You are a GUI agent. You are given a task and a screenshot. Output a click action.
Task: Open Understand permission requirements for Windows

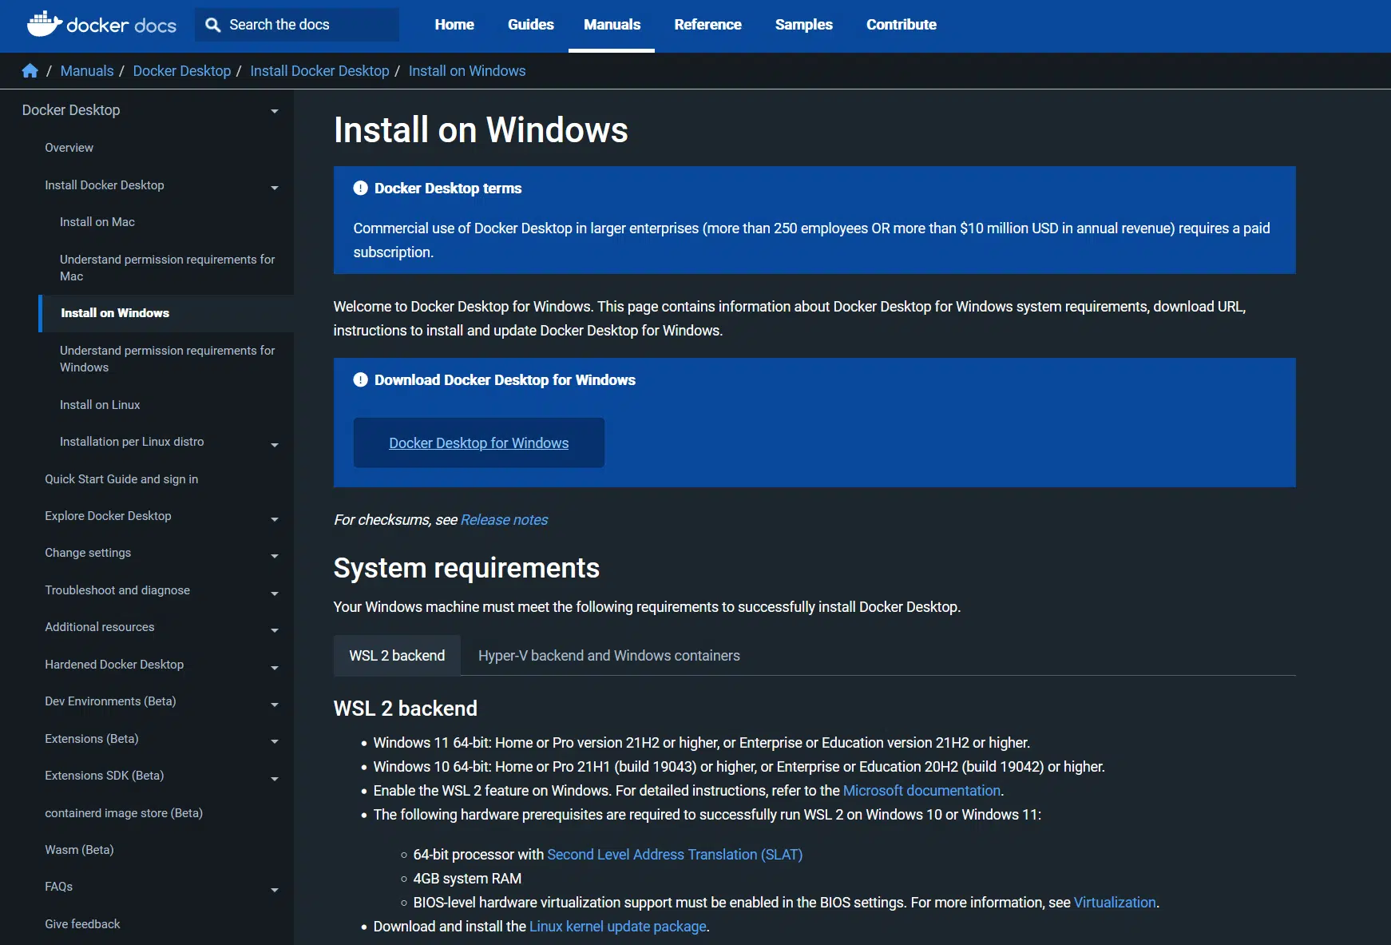pyautogui.click(x=167, y=359)
